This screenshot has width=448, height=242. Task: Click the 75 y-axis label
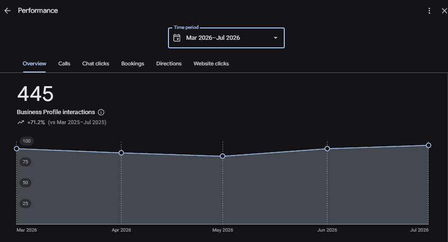coord(26,162)
